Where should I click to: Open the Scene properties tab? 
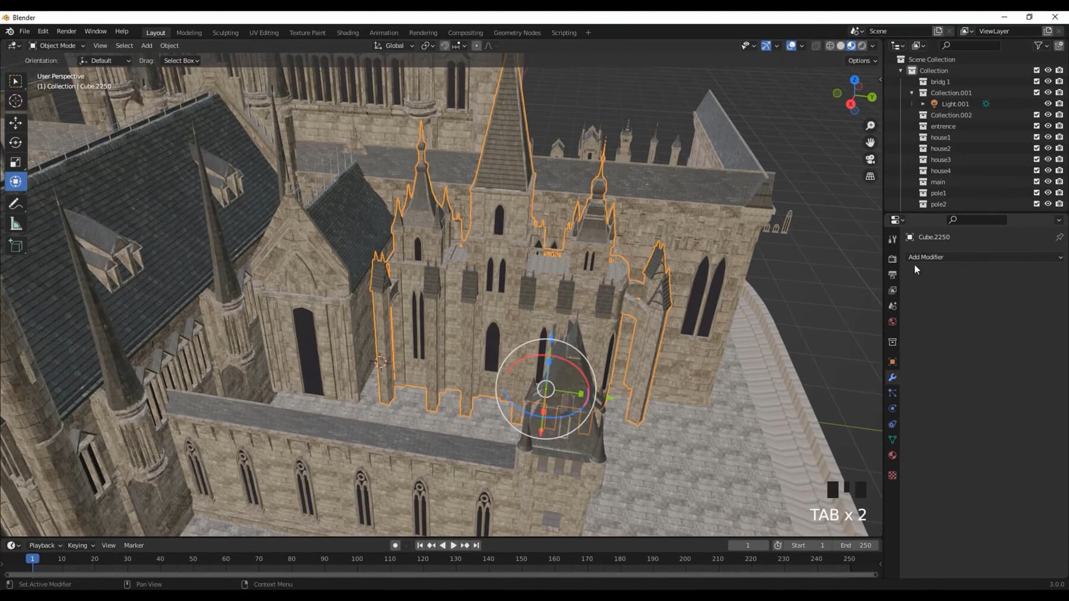[892, 306]
